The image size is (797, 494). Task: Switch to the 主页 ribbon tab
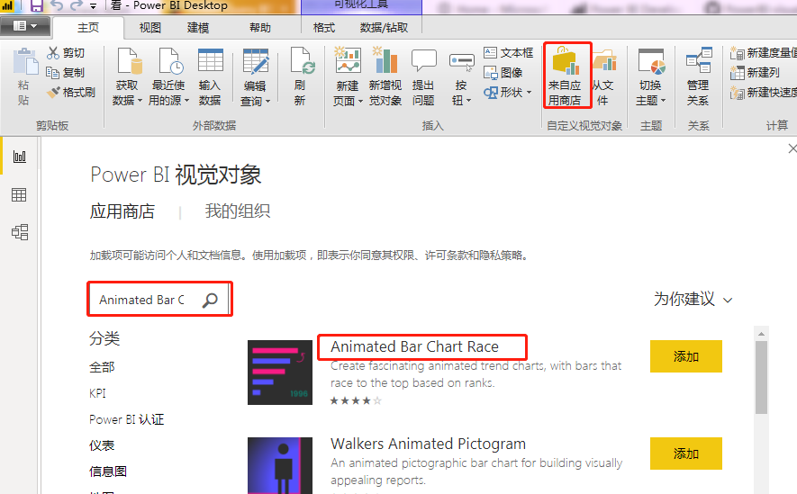88,27
